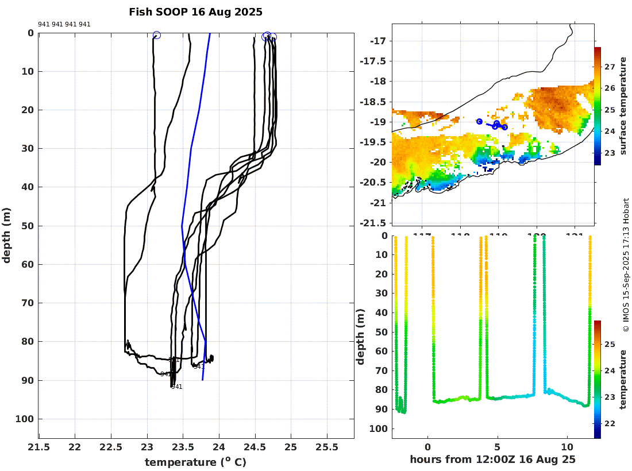Click the blue circle marker near 23 degrees

point(157,35)
